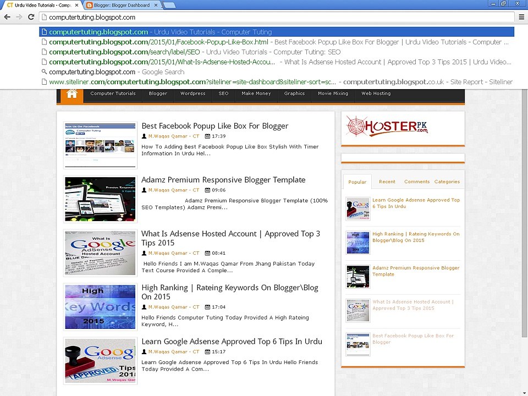Choose the Google Search suggestion
Image resolution: width=528 pixels, height=396 pixels.
[277, 71]
